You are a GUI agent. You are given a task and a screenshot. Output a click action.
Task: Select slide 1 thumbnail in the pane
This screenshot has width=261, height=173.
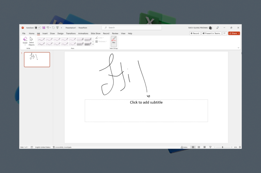pyautogui.click(x=37, y=60)
